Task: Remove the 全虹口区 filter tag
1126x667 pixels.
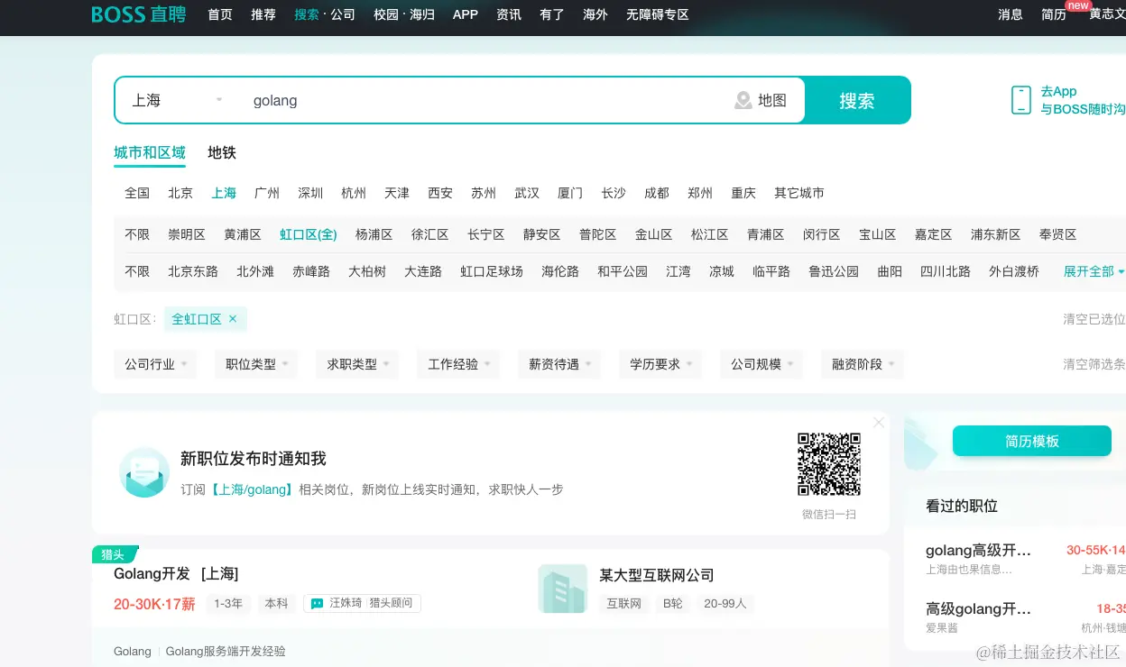Action: click(232, 319)
